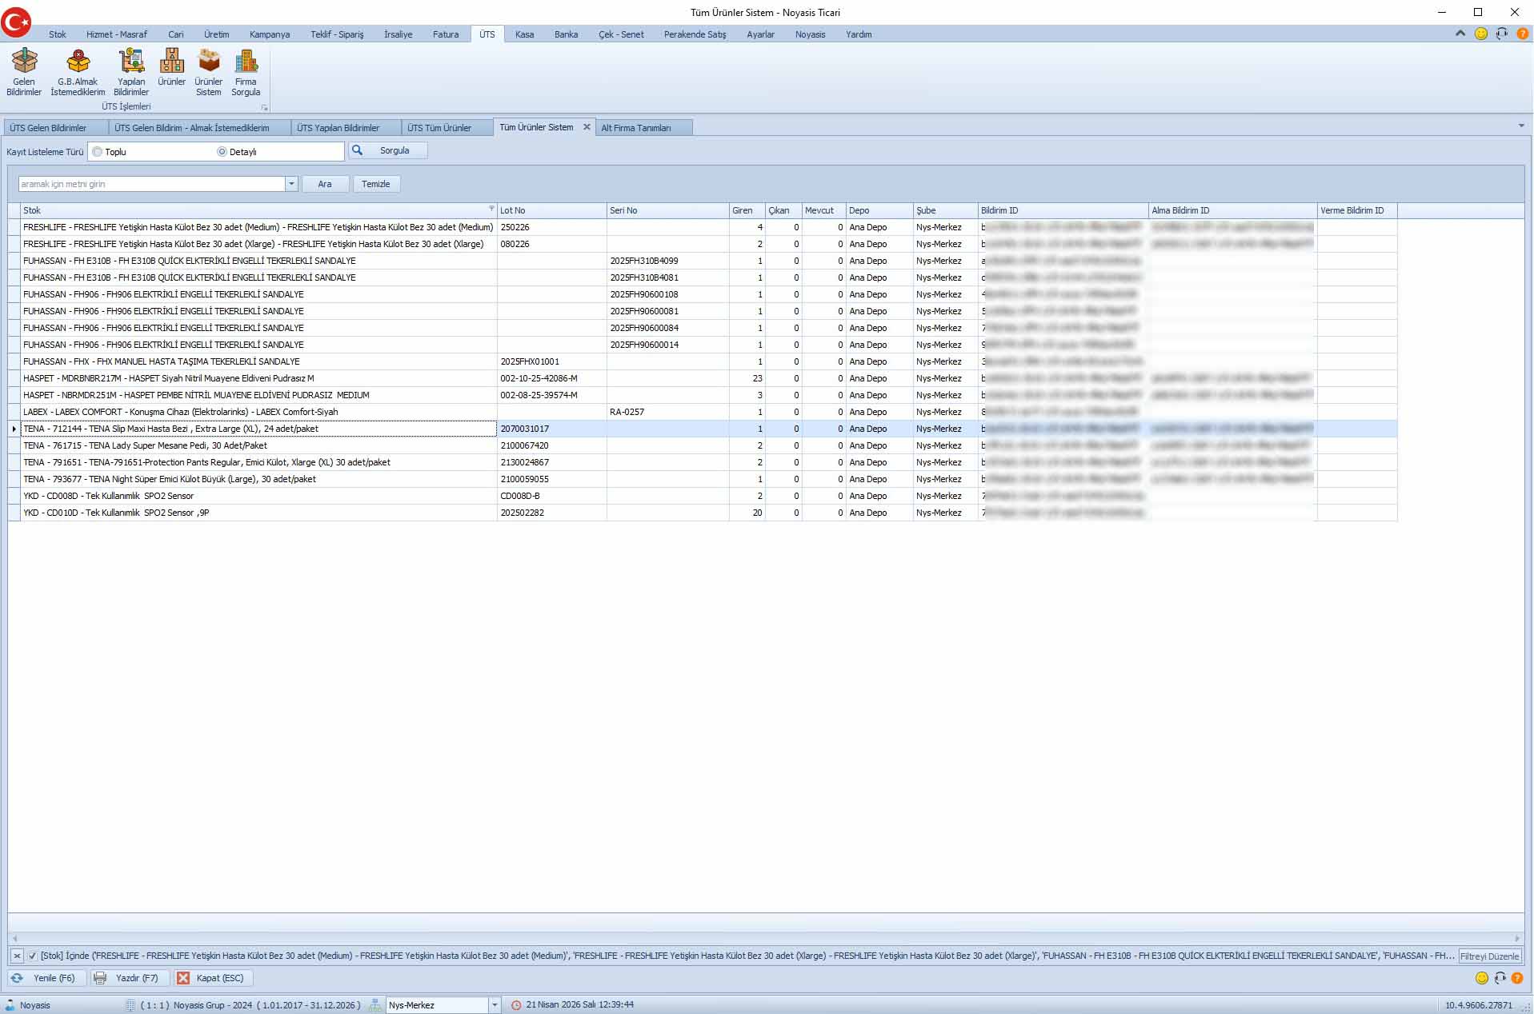Switch to ÜTS Yapılan Bildirimler tab

(x=338, y=128)
